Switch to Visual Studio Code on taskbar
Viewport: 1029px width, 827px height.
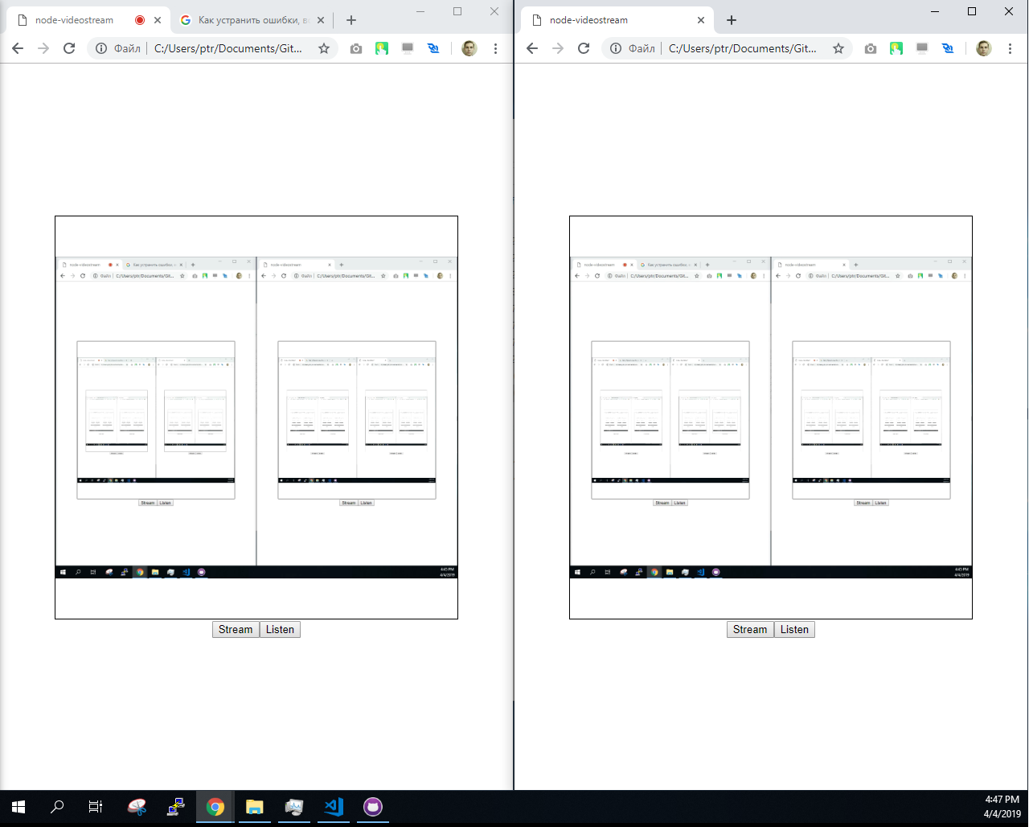coord(334,807)
